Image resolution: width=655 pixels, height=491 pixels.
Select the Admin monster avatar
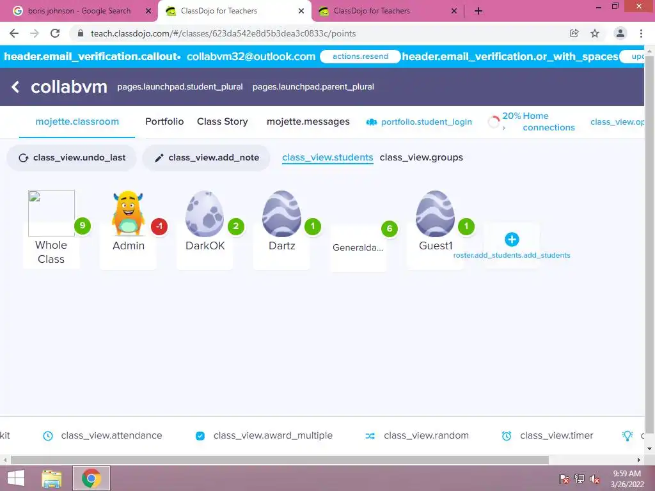[x=128, y=214]
